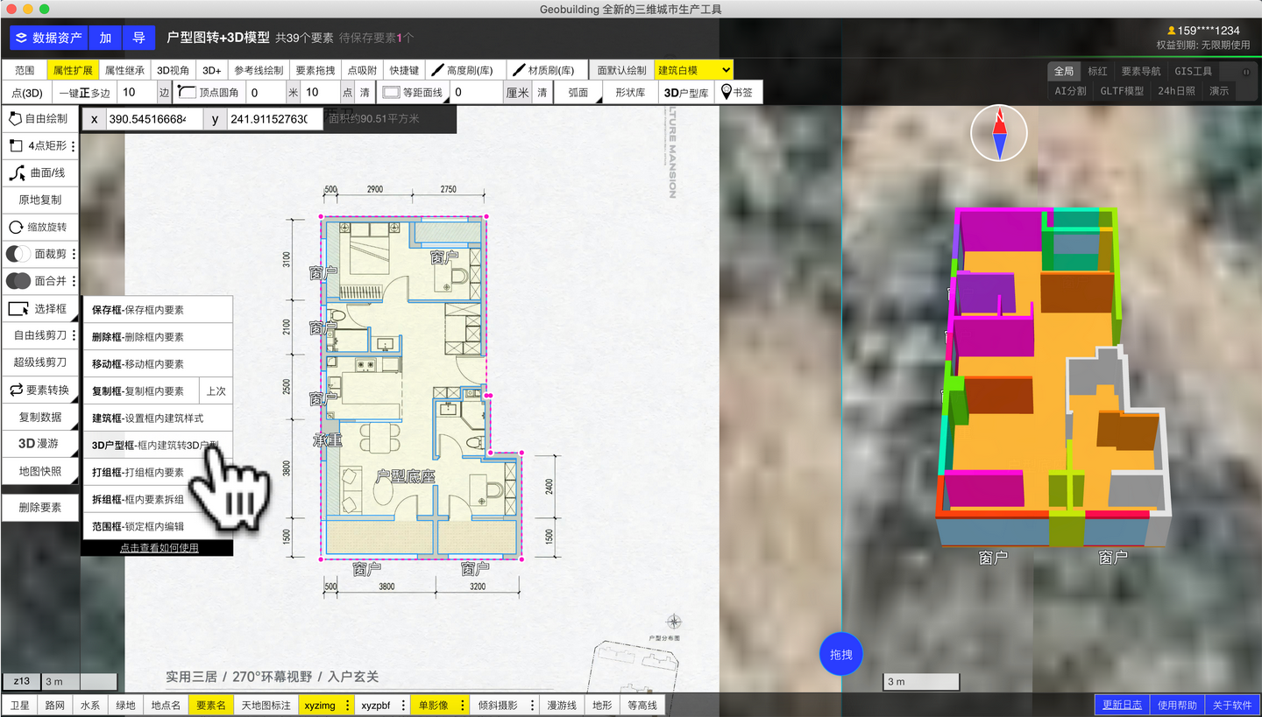Open the 面裁剪 more options dots
This screenshot has height=717, width=1262.
74,254
